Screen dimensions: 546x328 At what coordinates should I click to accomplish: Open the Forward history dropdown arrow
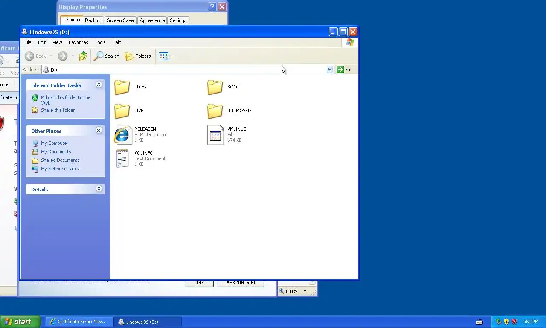click(x=73, y=56)
